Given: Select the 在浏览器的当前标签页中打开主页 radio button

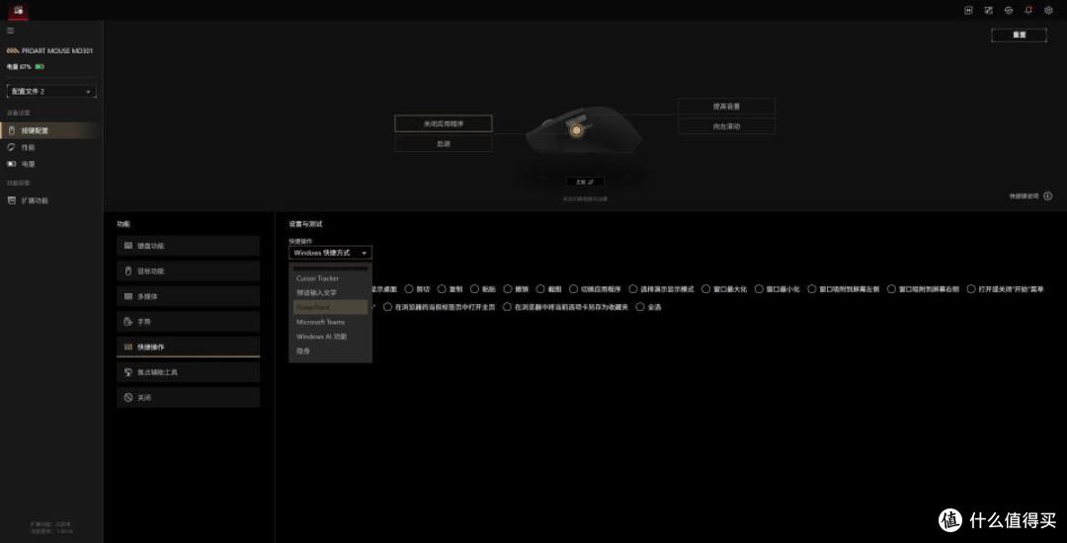Looking at the screenshot, I should (x=388, y=306).
